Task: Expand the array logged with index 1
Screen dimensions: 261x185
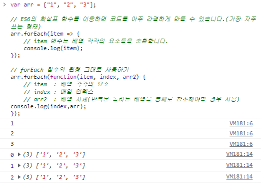Action: 19,165
